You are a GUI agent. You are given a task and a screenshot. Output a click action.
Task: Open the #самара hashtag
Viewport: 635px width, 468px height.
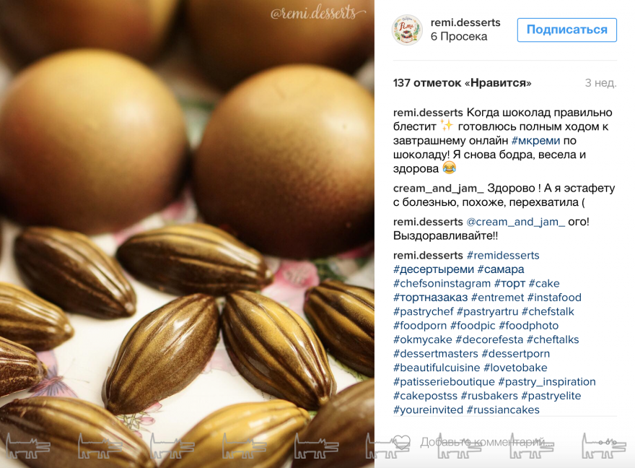coord(501,269)
